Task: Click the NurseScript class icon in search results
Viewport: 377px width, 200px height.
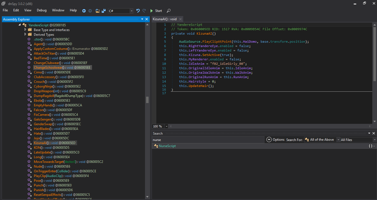Action: point(156,146)
